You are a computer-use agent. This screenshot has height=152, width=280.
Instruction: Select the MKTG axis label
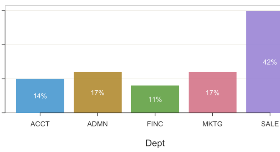tap(212, 124)
